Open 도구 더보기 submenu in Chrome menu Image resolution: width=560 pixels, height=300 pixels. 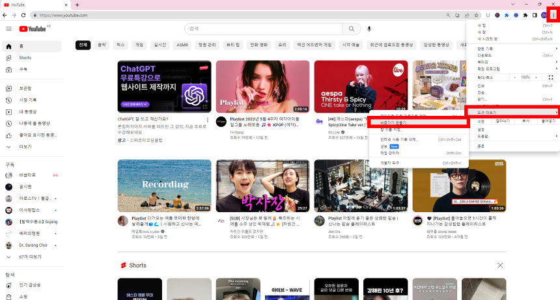pos(513,113)
